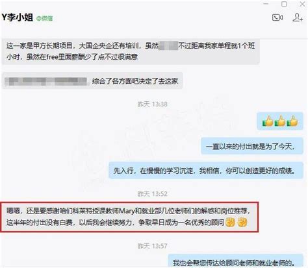Click the green @微信 label
This screenshot has height=268, width=308.
[x=44, y=18]
